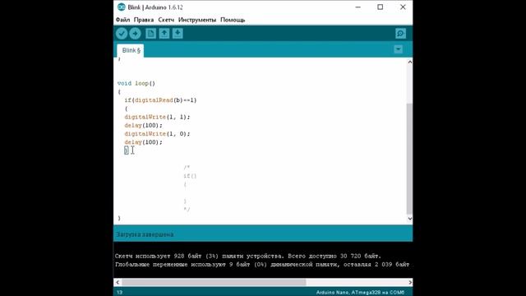Click the 'Глобальные переменные' console line
Screen dimensions: 526x296
pyautogui.click(x=262, y=265)
